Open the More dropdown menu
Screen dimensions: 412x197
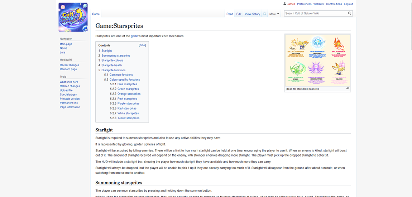click(274, 14)
